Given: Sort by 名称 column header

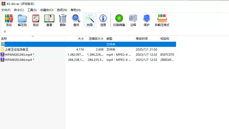Looking at the screenshot, I should (33, 39).
